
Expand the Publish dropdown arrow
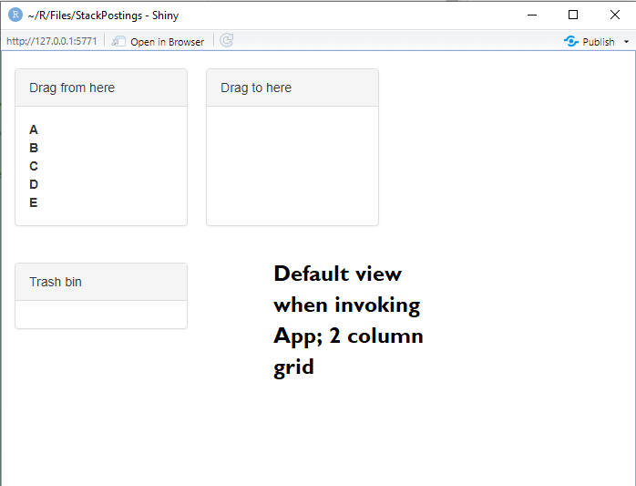626,42
